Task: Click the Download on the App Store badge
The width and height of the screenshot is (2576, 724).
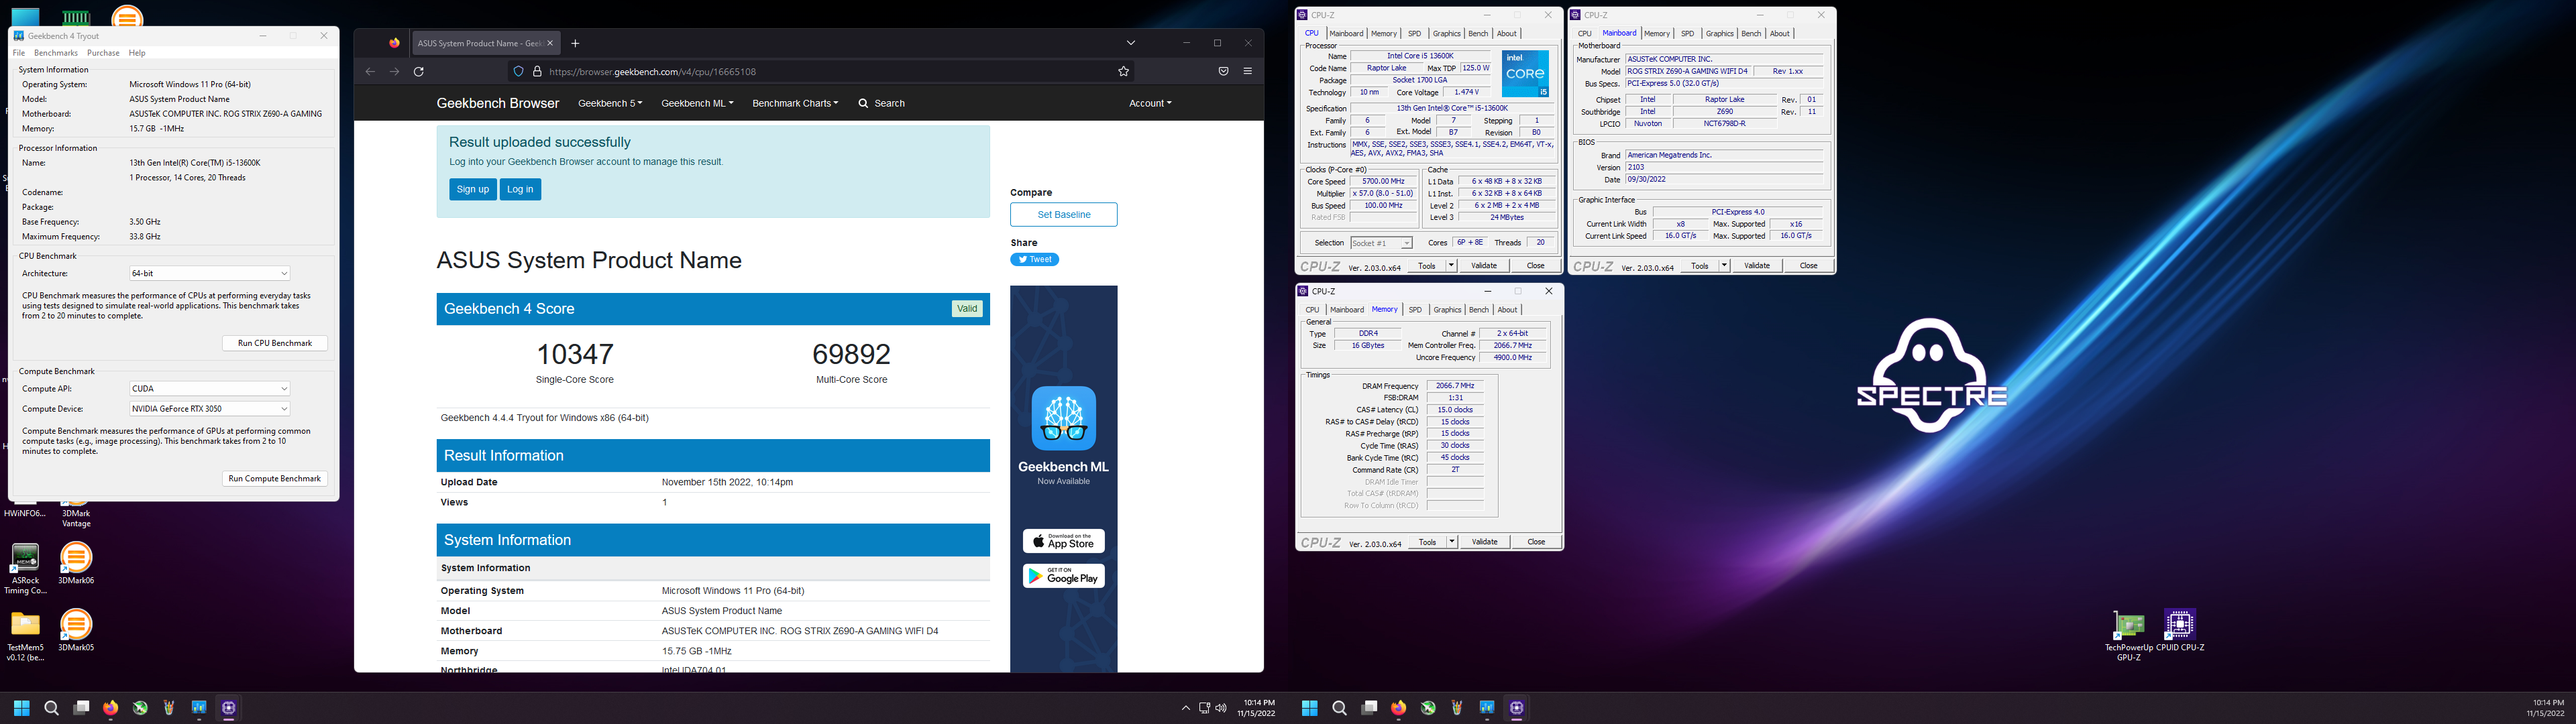Action: [x=1063, y=541]
